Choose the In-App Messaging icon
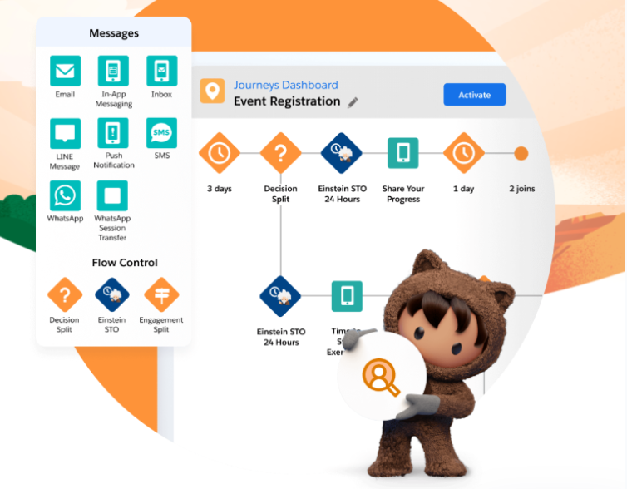The image size is (627, 489). (x=113, y=71)
